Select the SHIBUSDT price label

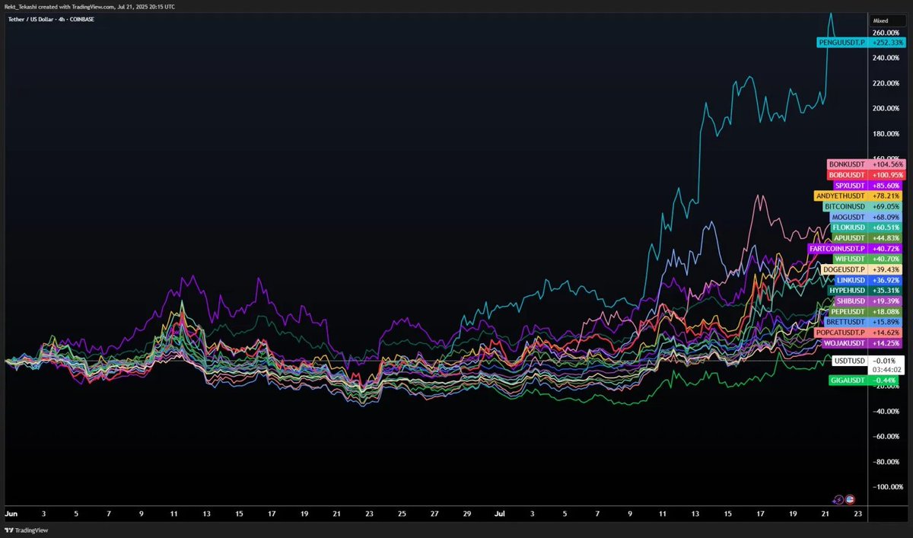[850, 301]
